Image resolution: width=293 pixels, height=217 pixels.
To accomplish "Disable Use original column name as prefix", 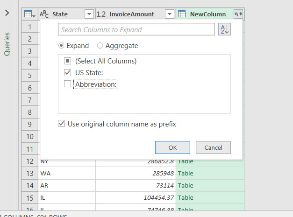I will [x=62, y=124].
